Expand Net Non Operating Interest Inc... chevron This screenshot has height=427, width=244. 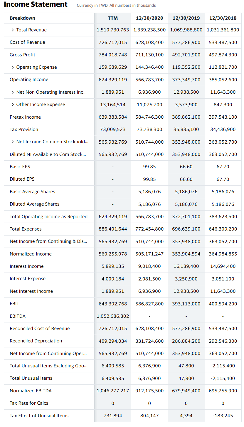[x=13, y=92]
